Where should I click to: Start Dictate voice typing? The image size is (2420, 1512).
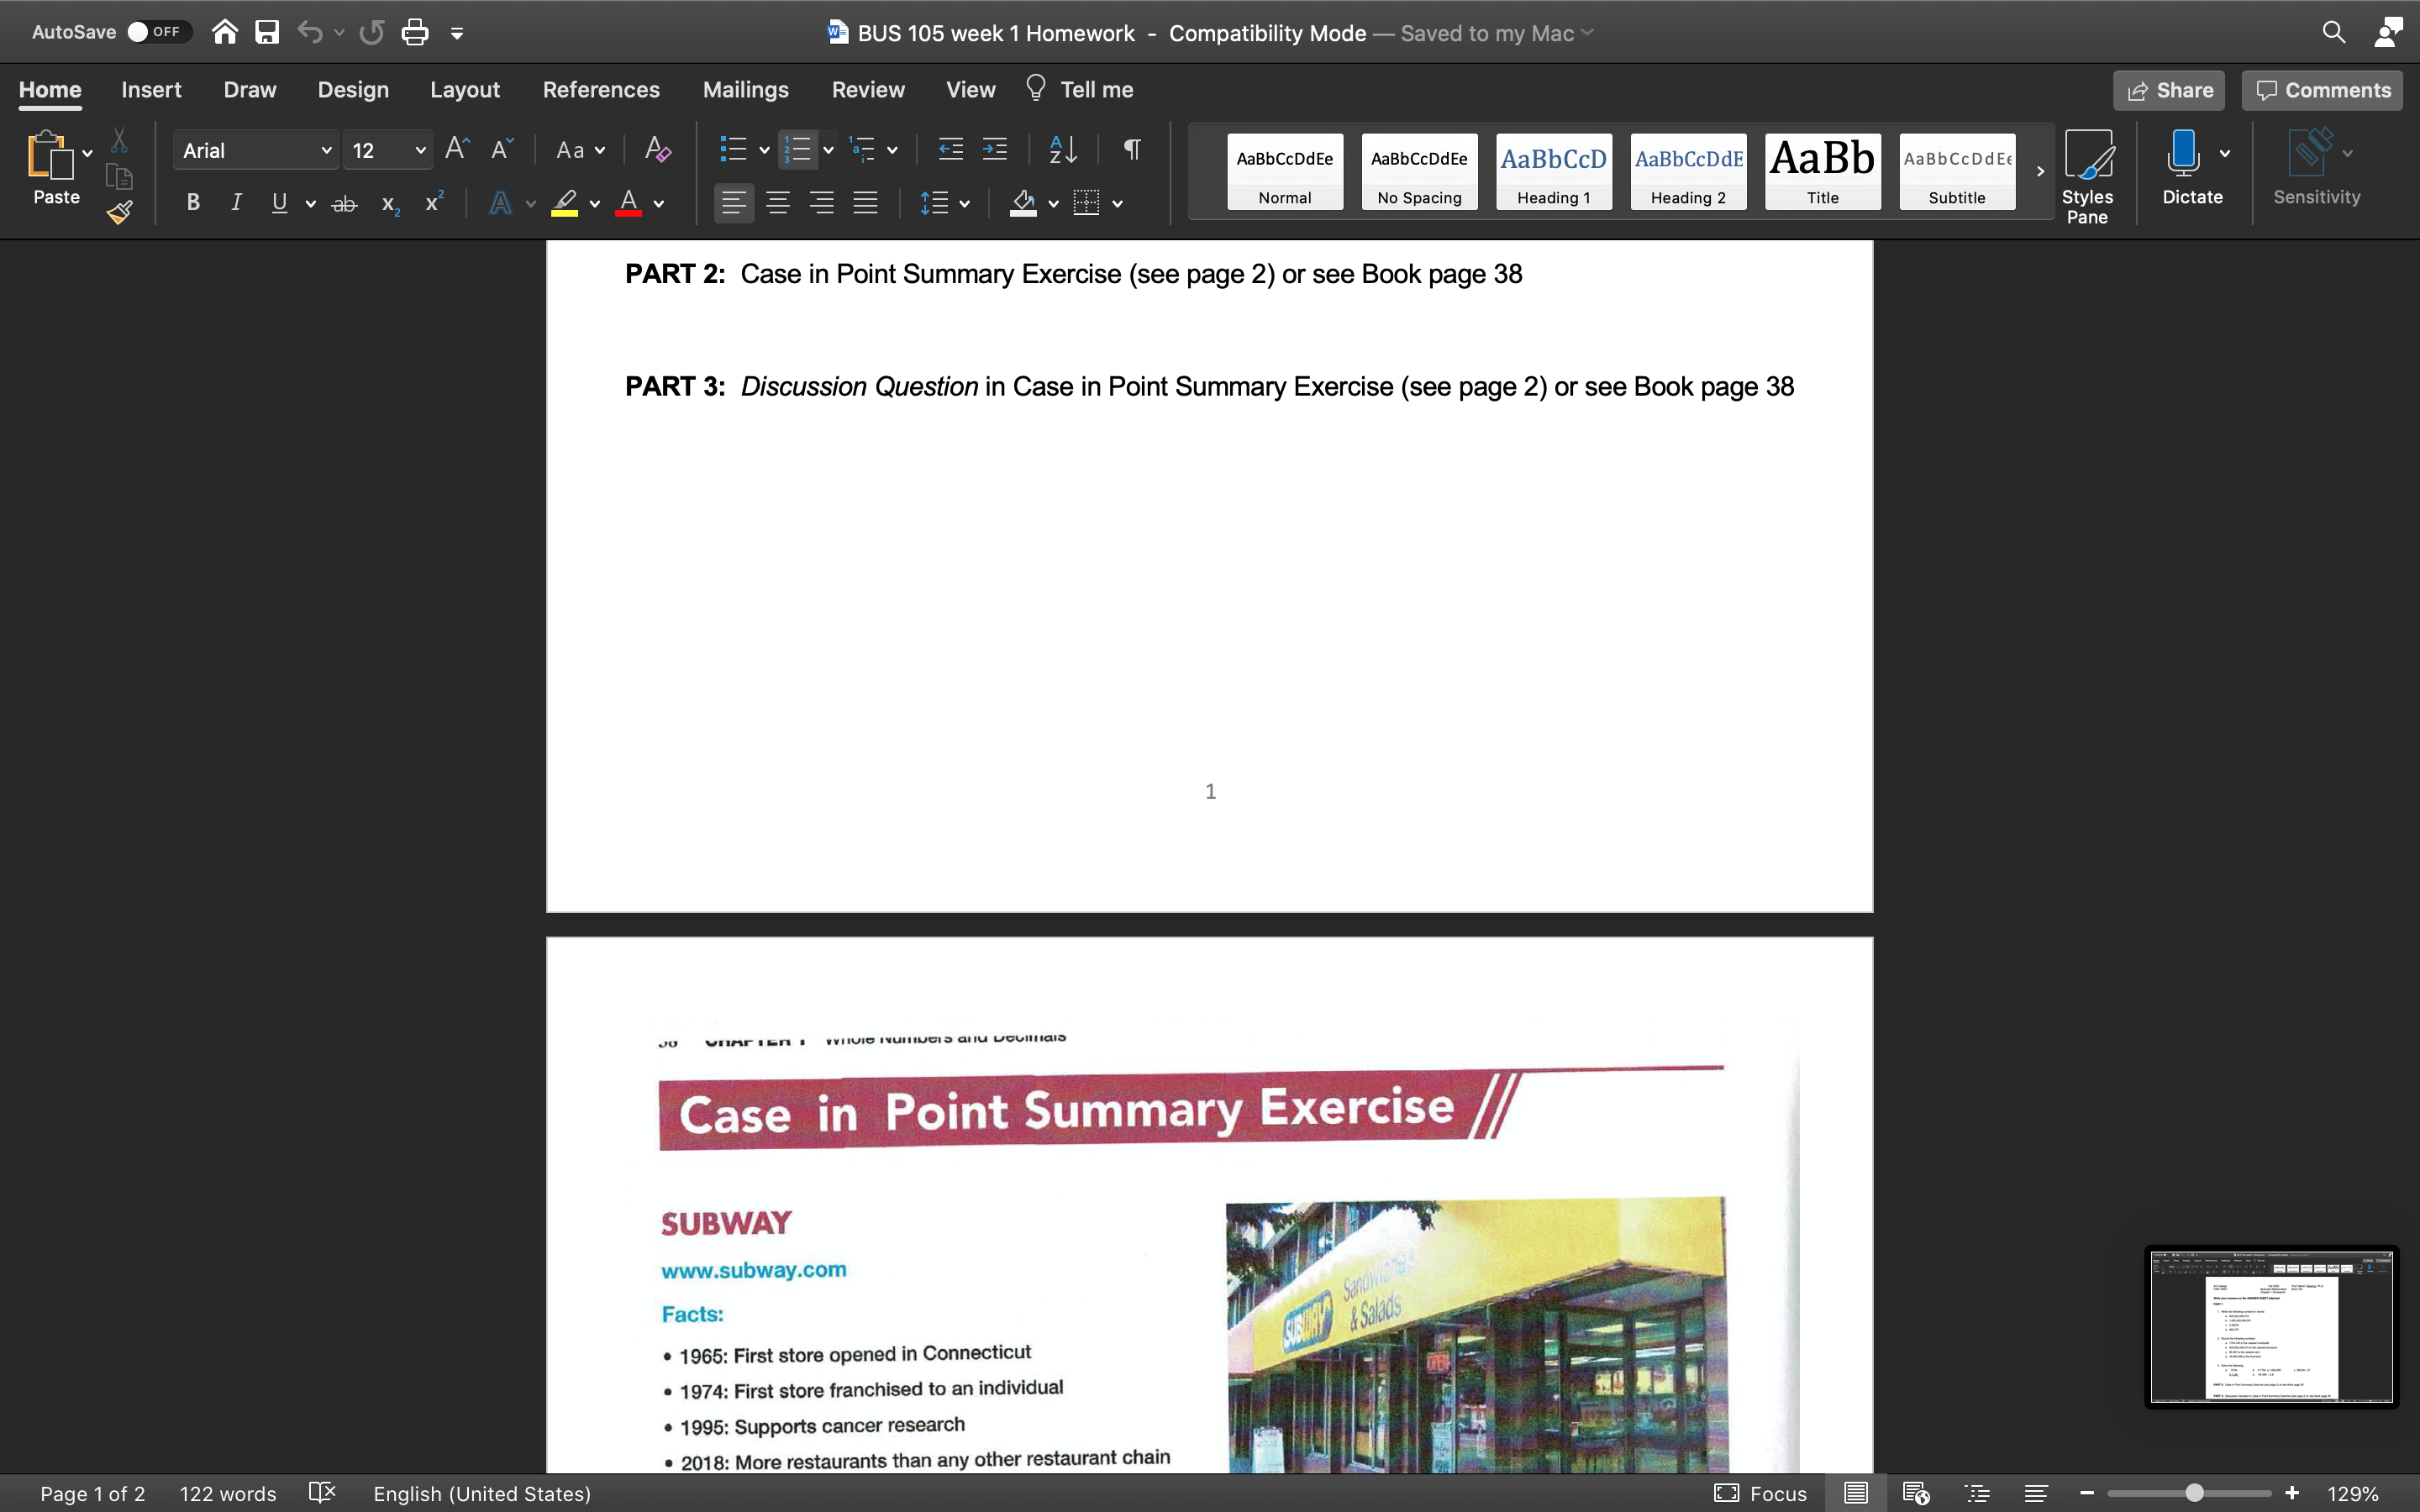coord(2185,165)
